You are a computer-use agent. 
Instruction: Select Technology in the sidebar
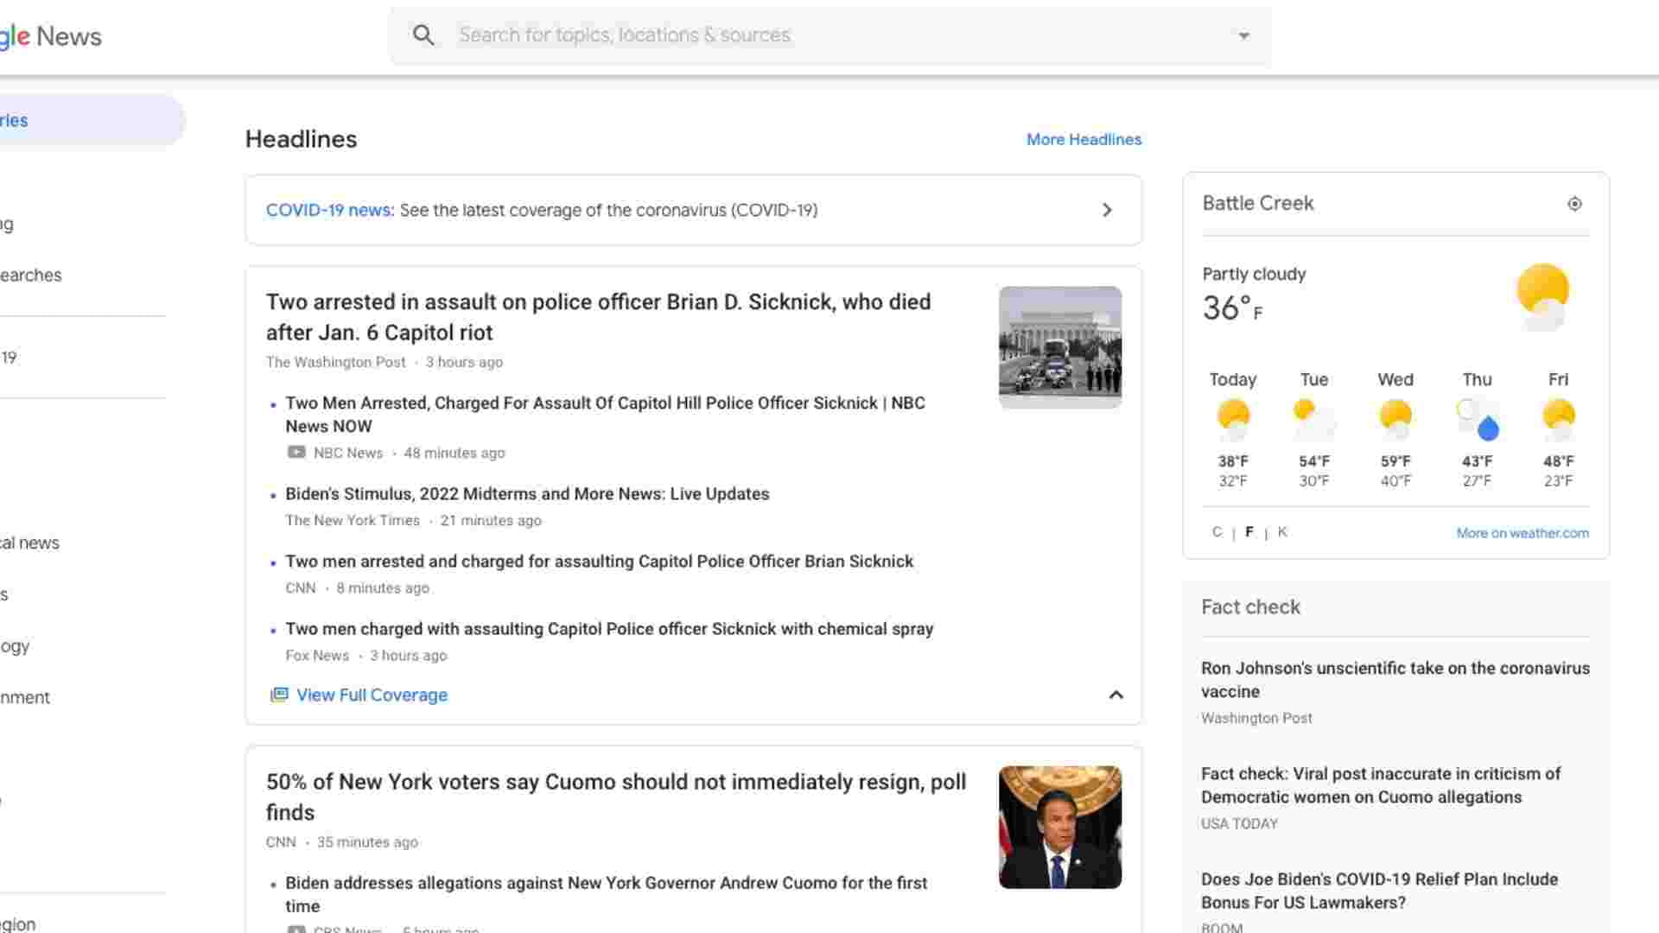click(x=17, y=645)
